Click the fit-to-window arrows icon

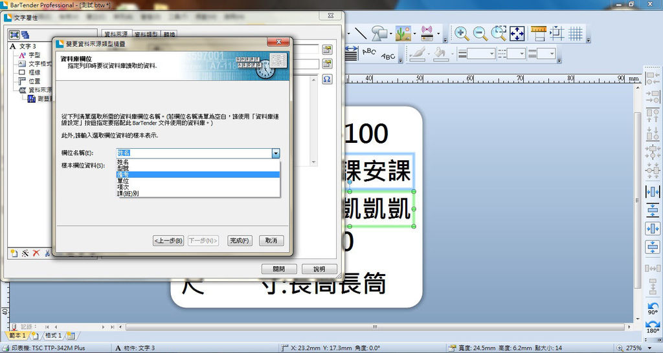[517, 34]
